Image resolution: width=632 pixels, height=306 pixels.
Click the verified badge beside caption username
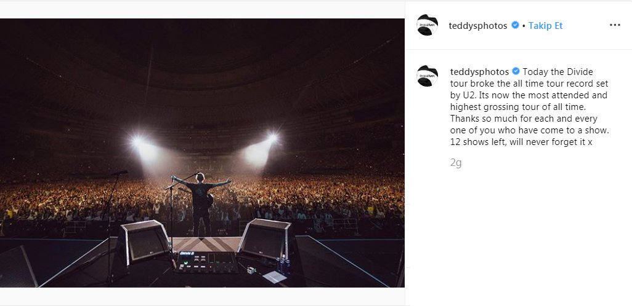(x=516, y=72)
